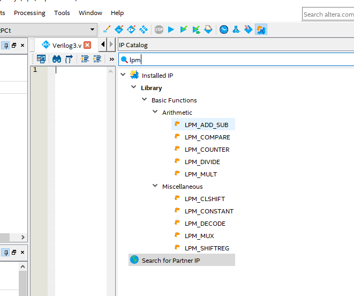Open the Assignment Editor pencil icon
The image size is (354, 296).
pyautogui.click(x=107, y=29)
